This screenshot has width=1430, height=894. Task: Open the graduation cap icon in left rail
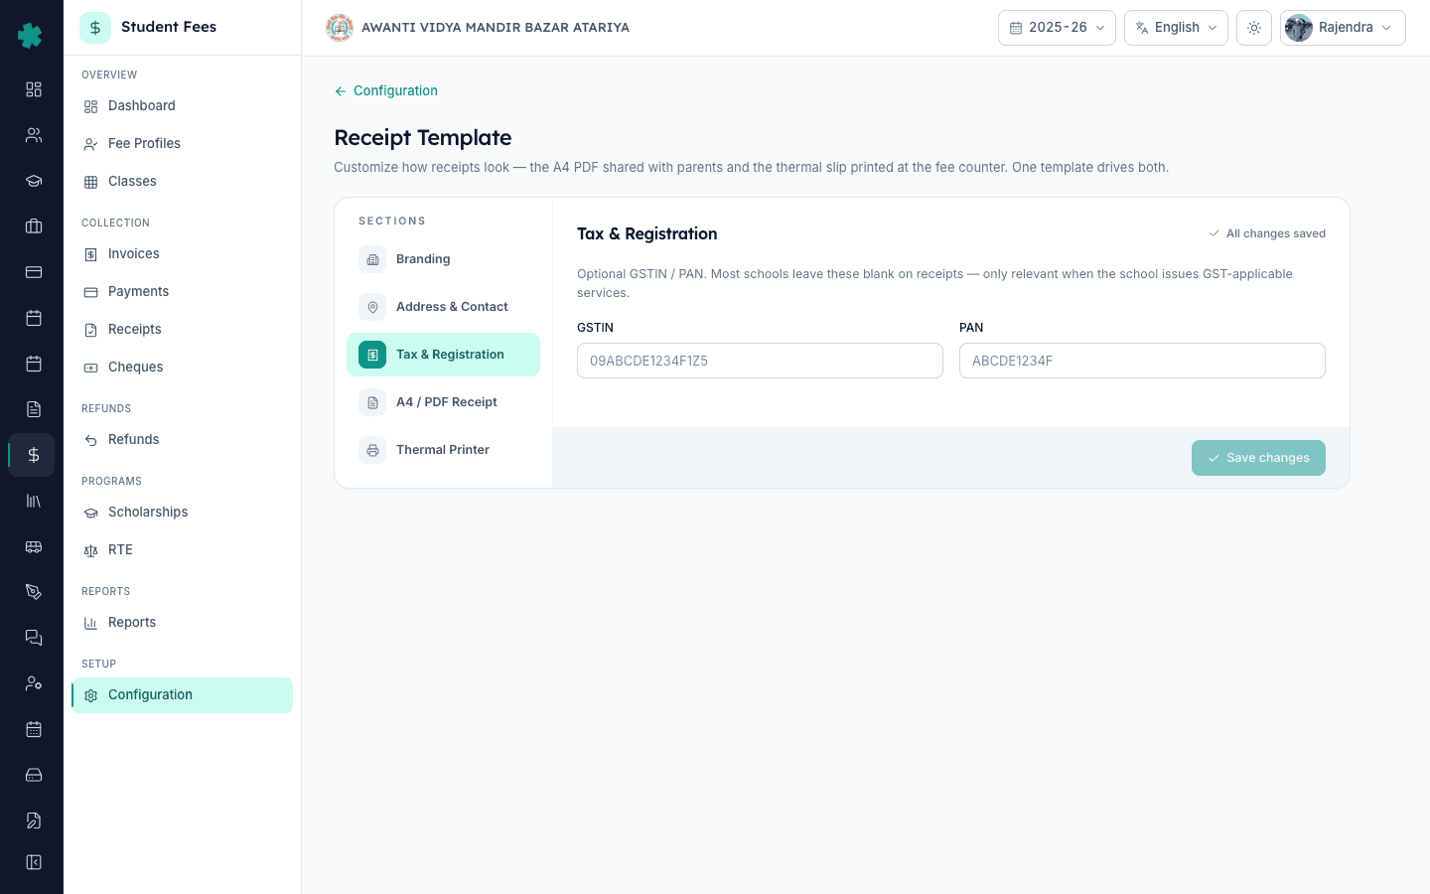[x=33, y=181]
